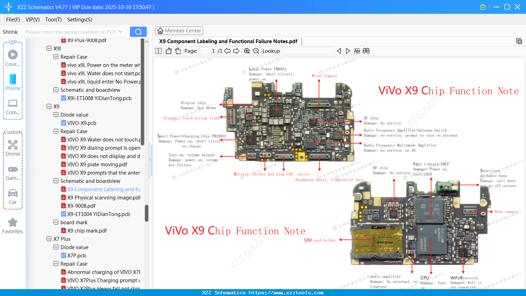Select the zoom in magnifier tool
The height and width of the screenshot is (296, 526).
point(247,51)
